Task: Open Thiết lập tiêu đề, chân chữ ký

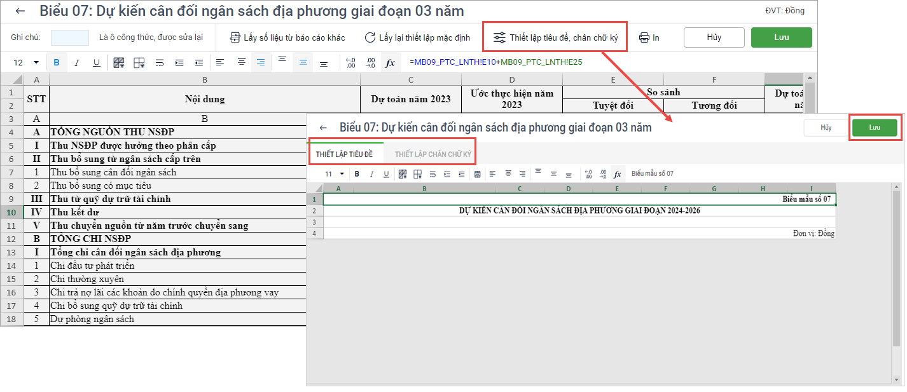Action: [555, 37]
